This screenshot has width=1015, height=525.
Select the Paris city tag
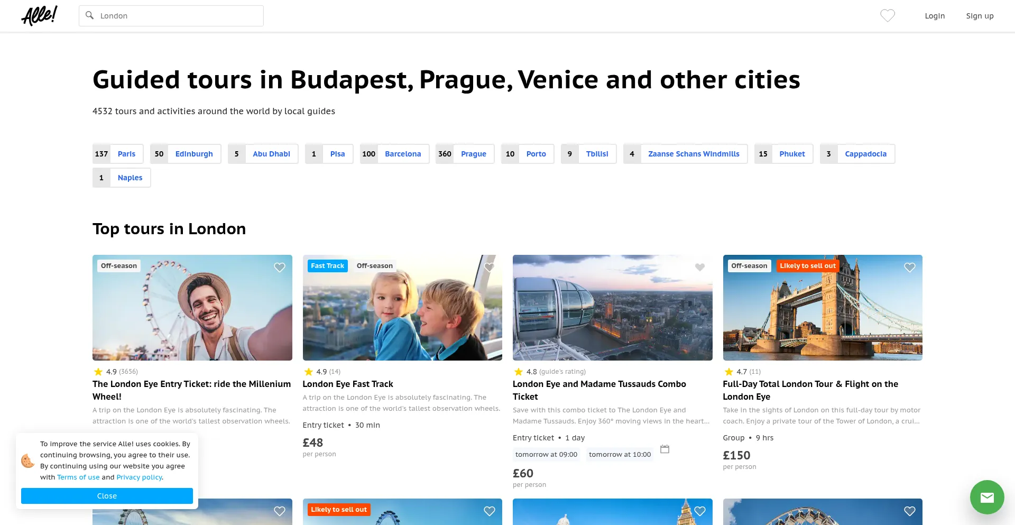(118, 154)
